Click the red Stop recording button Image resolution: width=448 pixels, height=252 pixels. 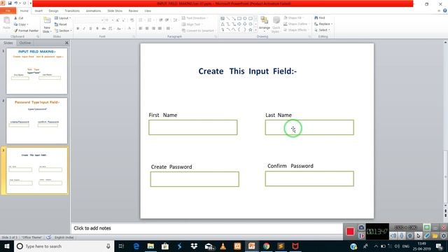click(x=350, y=231)
